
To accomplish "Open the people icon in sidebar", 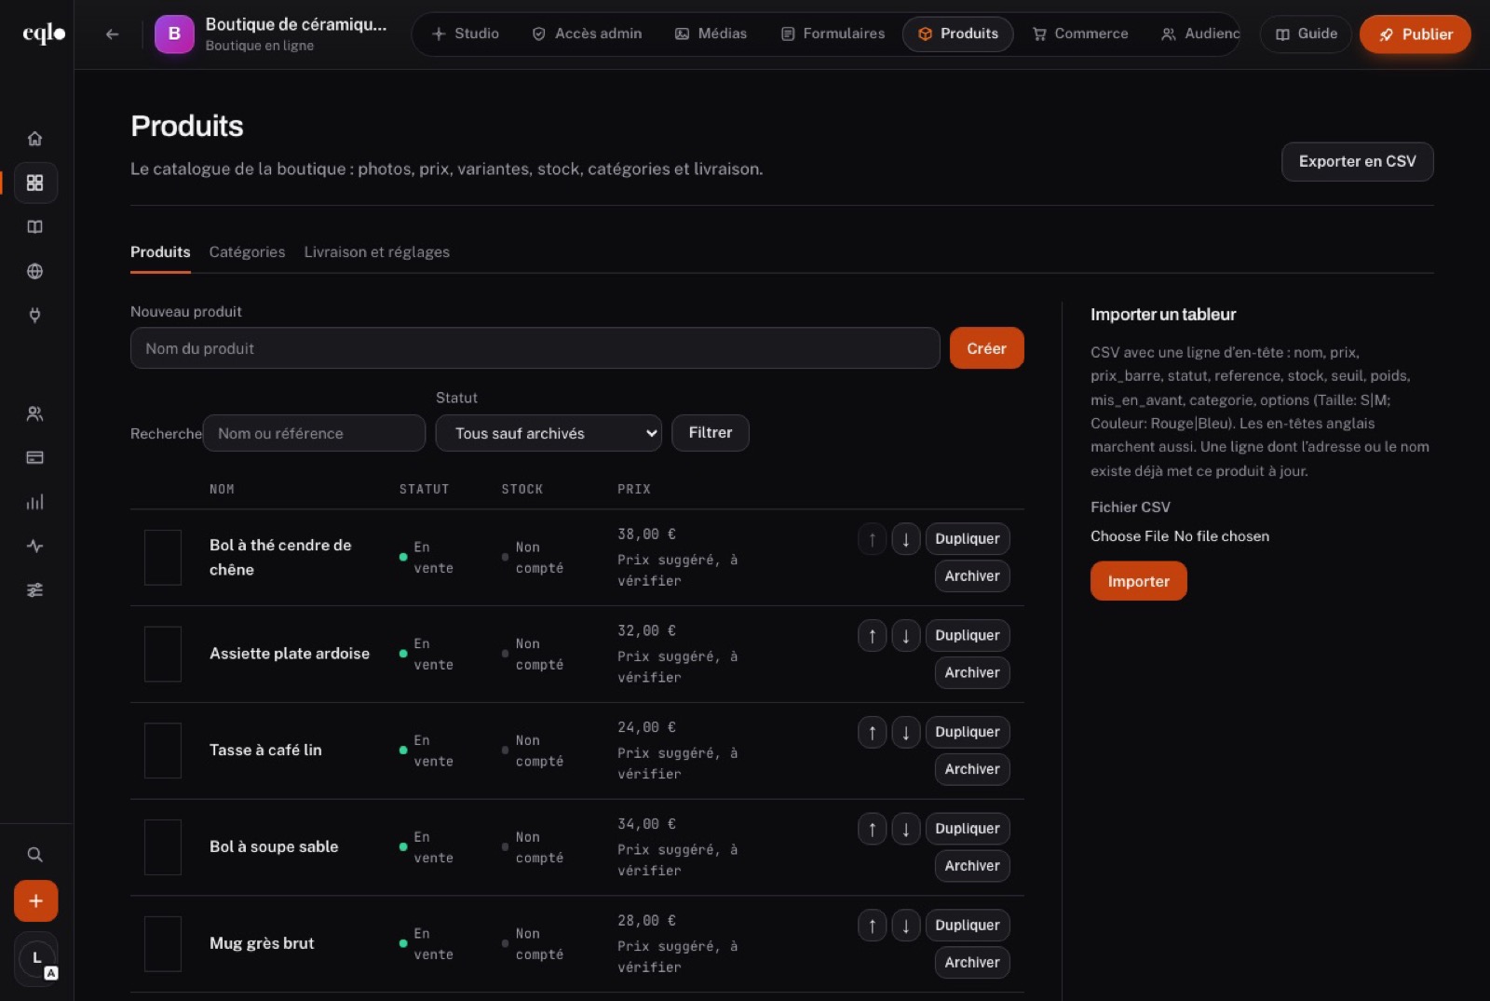I will click(34, 413).
